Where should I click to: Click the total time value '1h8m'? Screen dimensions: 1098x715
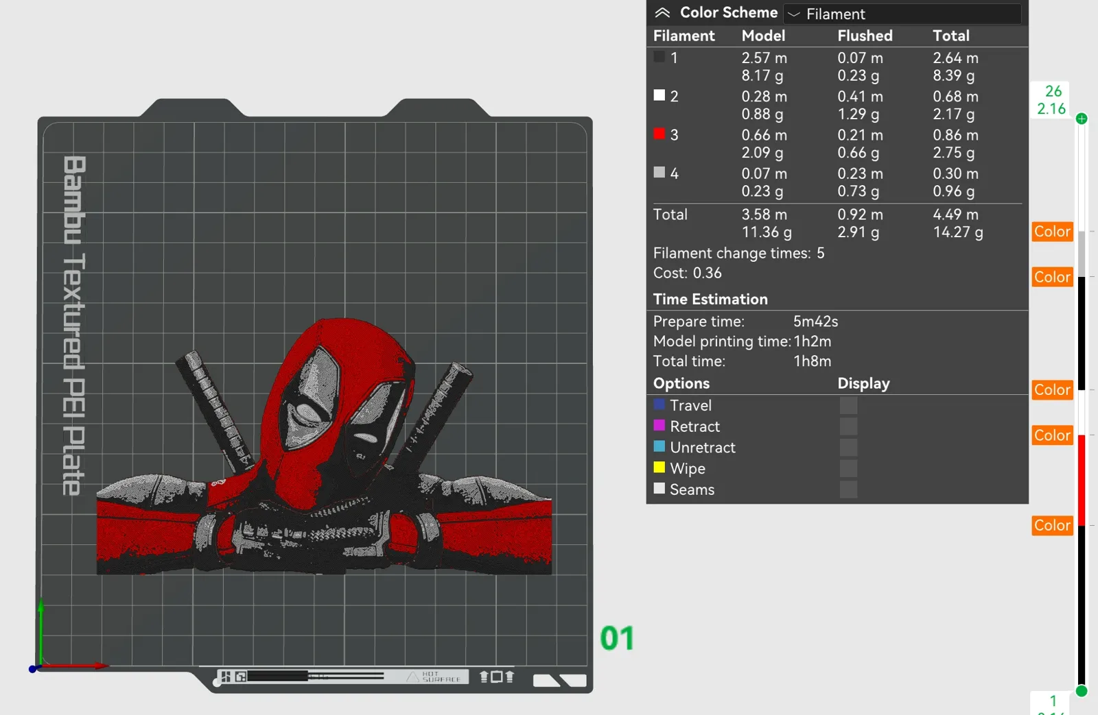pos(812,361)
